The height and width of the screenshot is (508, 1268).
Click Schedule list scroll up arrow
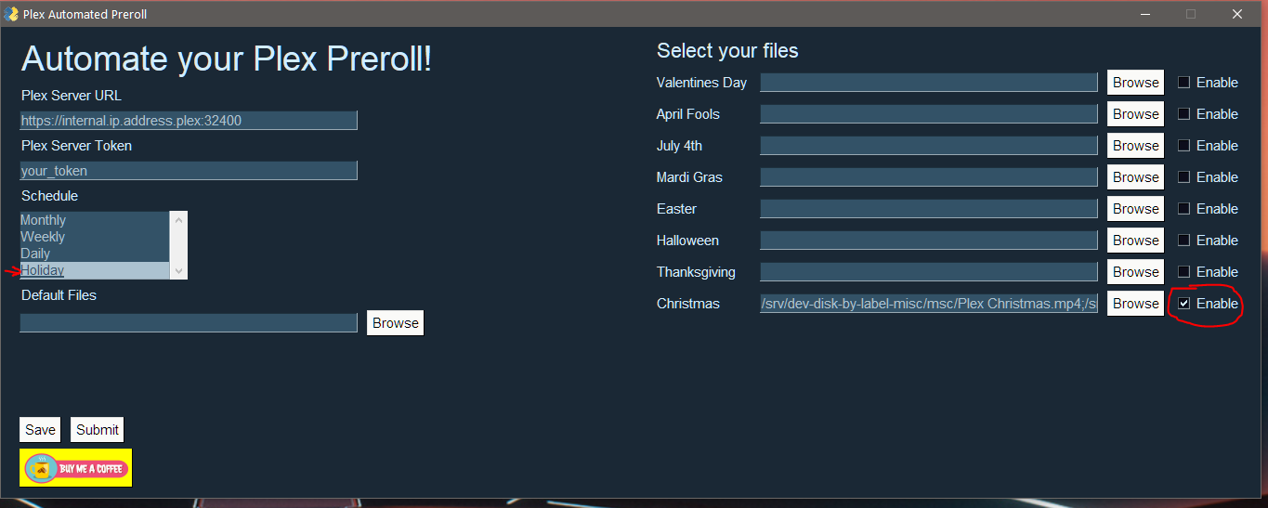[x=179, y=220]
